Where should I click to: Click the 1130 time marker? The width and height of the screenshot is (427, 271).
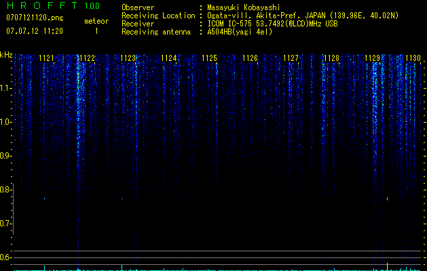(x=413, y=58)
